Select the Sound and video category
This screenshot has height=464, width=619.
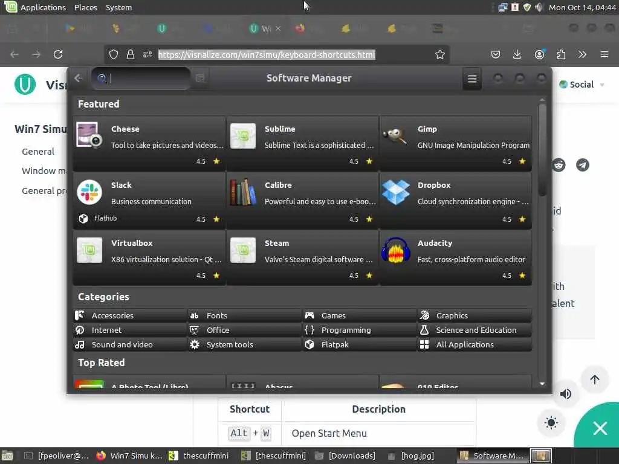click(x=130, y=344)
